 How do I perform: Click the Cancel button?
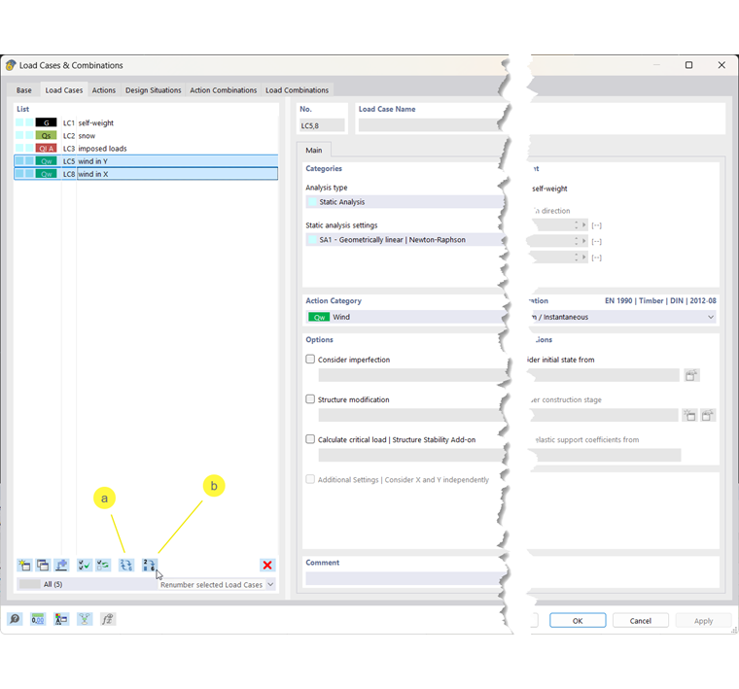point(641,621)
